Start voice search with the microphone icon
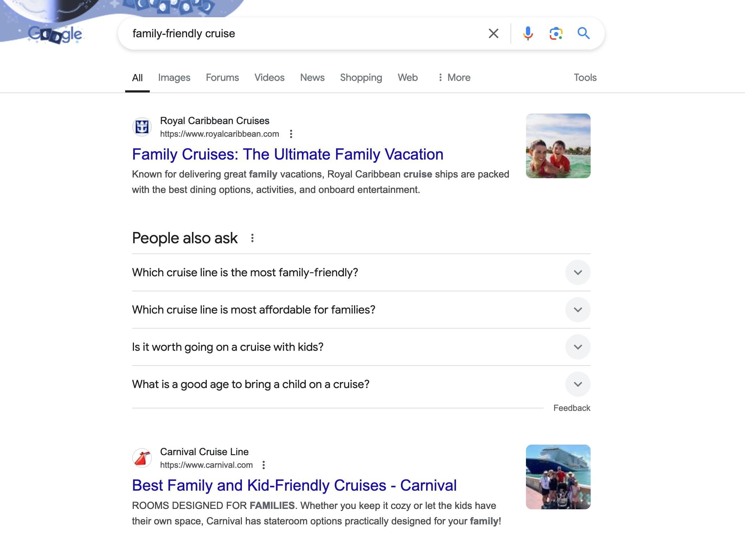The image size is (745, 536). [527, 33]
